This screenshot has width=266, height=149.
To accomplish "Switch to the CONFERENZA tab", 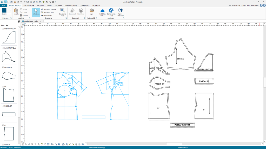I will pyautogui.click(x=84, y=6).
